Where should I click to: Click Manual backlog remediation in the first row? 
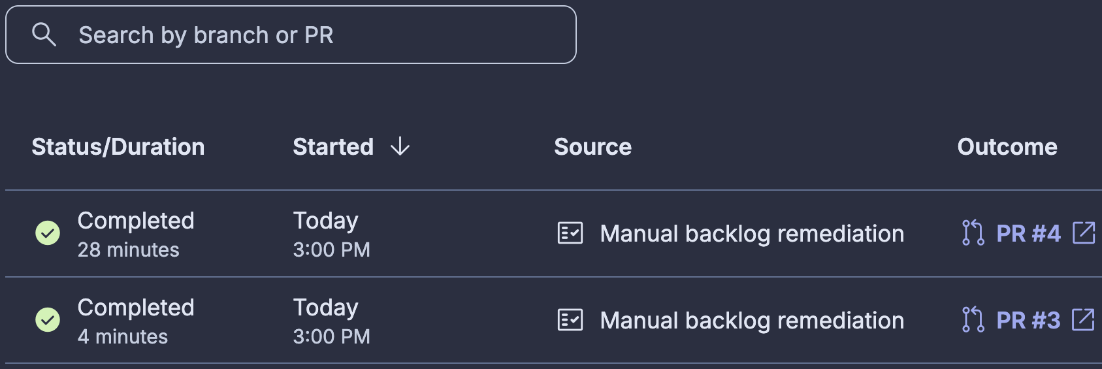752,234
